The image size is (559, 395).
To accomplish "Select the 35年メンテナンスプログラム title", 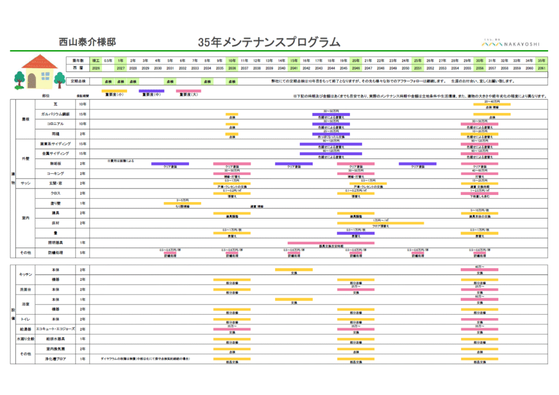I will coord(269,43).
